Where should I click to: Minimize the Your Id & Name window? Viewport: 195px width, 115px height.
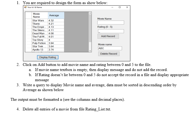coord(112,7)
